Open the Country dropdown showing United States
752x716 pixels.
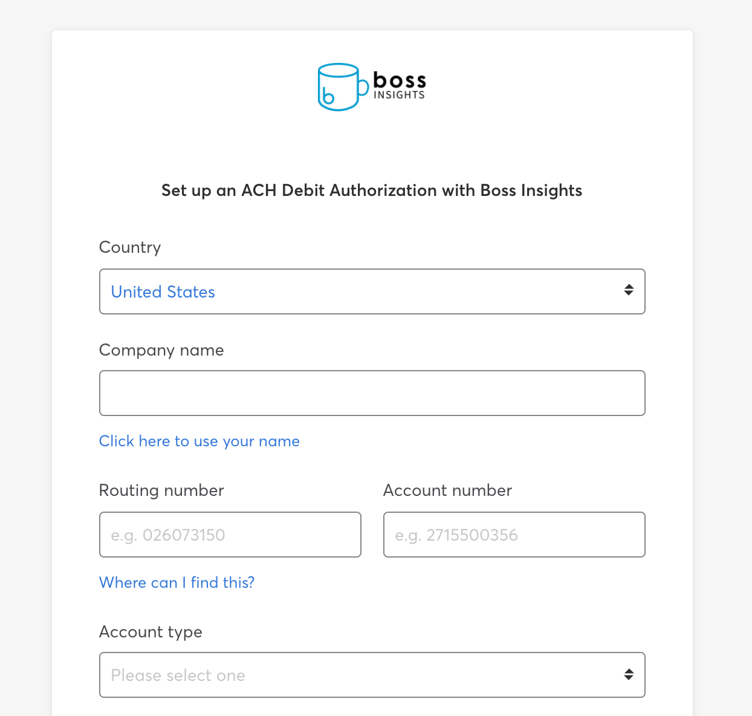click(372, 291)
